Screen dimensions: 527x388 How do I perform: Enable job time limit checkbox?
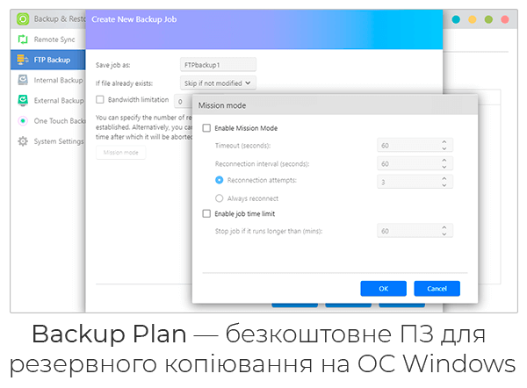point(206,213)
